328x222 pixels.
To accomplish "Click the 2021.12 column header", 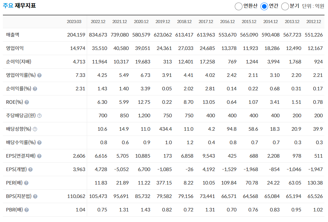I will click(x=119, y=21).
